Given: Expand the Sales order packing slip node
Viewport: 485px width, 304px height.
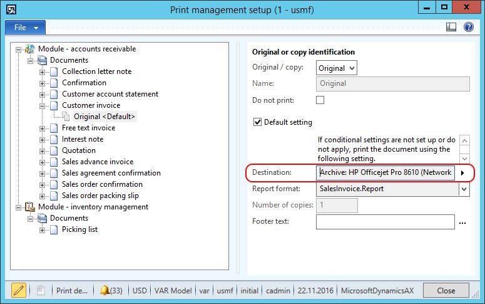Looking at the screenshot, I should click(43, 196).
